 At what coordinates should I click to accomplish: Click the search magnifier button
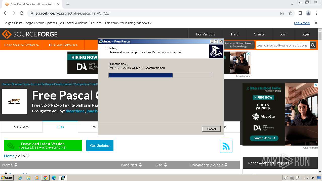[x=313, y=45]
